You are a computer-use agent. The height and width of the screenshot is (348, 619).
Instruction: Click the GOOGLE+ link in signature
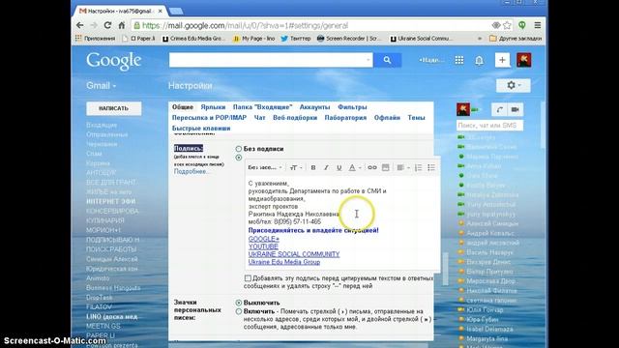263,239
